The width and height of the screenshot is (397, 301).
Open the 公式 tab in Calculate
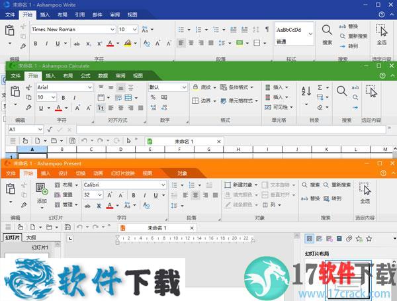coord(85,75)
